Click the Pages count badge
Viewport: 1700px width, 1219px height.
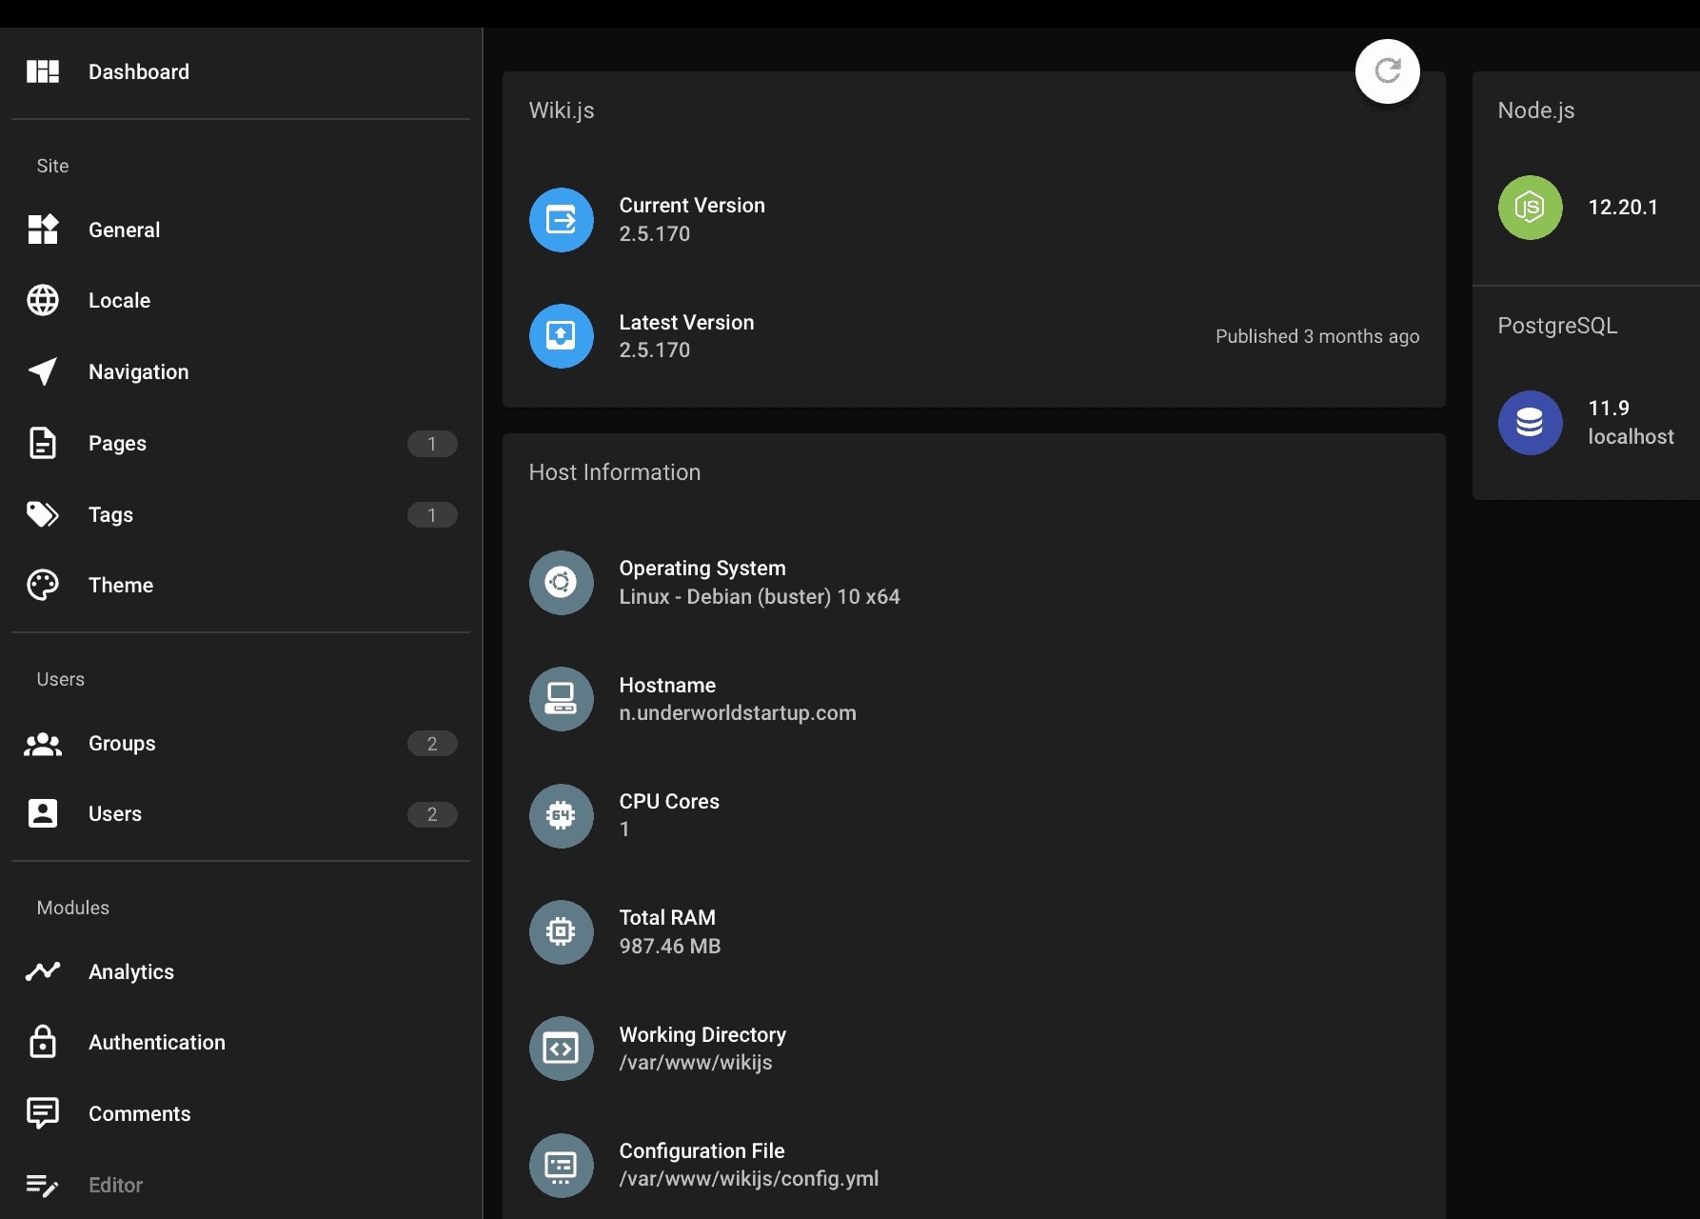[x=432, y=444]
